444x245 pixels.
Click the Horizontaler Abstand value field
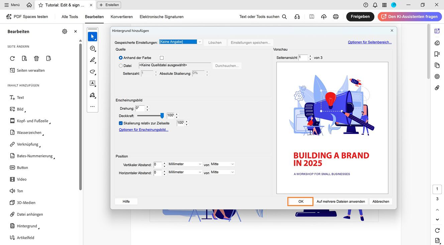(157, 173)
